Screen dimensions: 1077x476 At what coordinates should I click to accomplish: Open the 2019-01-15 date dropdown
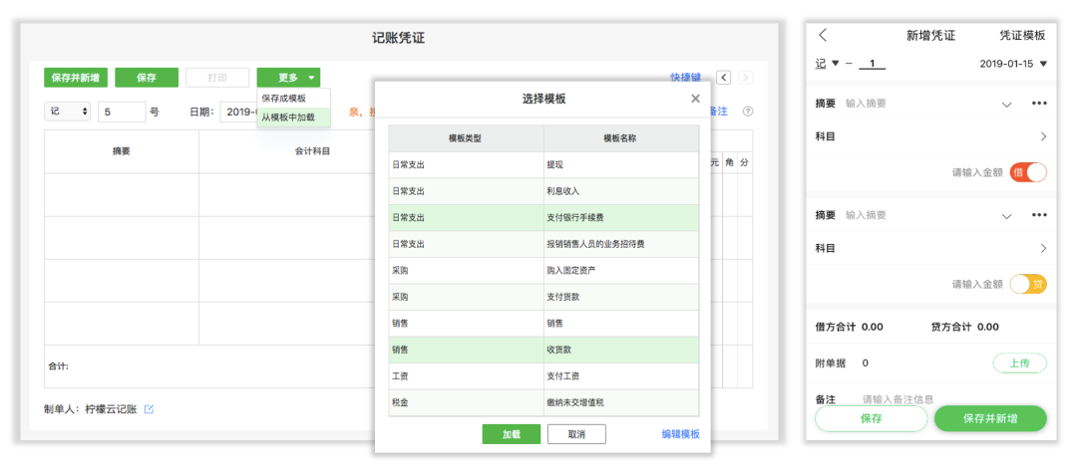(x=1013, y=63)
